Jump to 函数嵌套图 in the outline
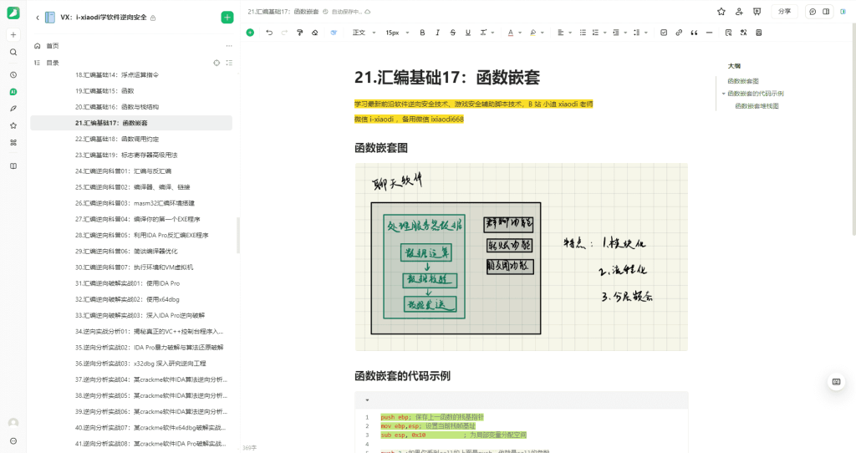 pos(743,81)
